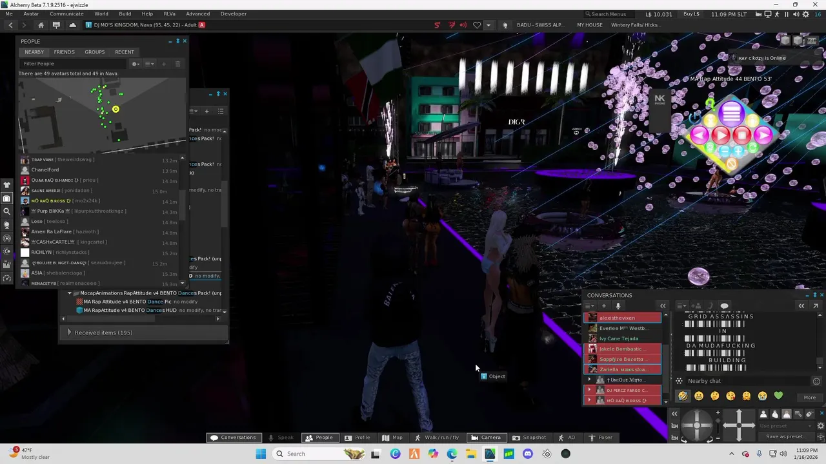
Task: Expand the UNIQUE conversation entry
Action: pos(589,380)
